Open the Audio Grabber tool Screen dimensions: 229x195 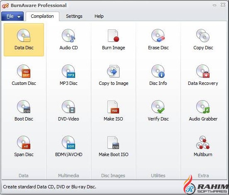pos(203,111)
